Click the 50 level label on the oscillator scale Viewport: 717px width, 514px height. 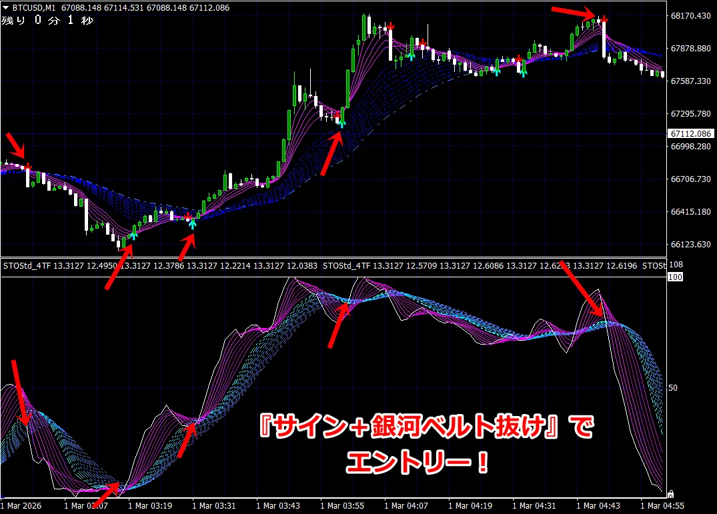point(672,388)
